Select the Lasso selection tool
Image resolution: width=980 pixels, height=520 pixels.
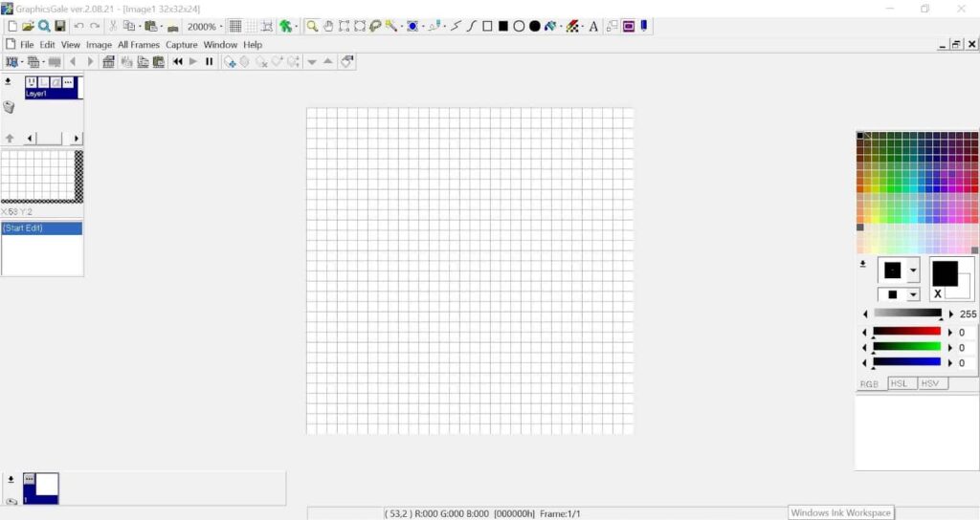click(375, 26)
